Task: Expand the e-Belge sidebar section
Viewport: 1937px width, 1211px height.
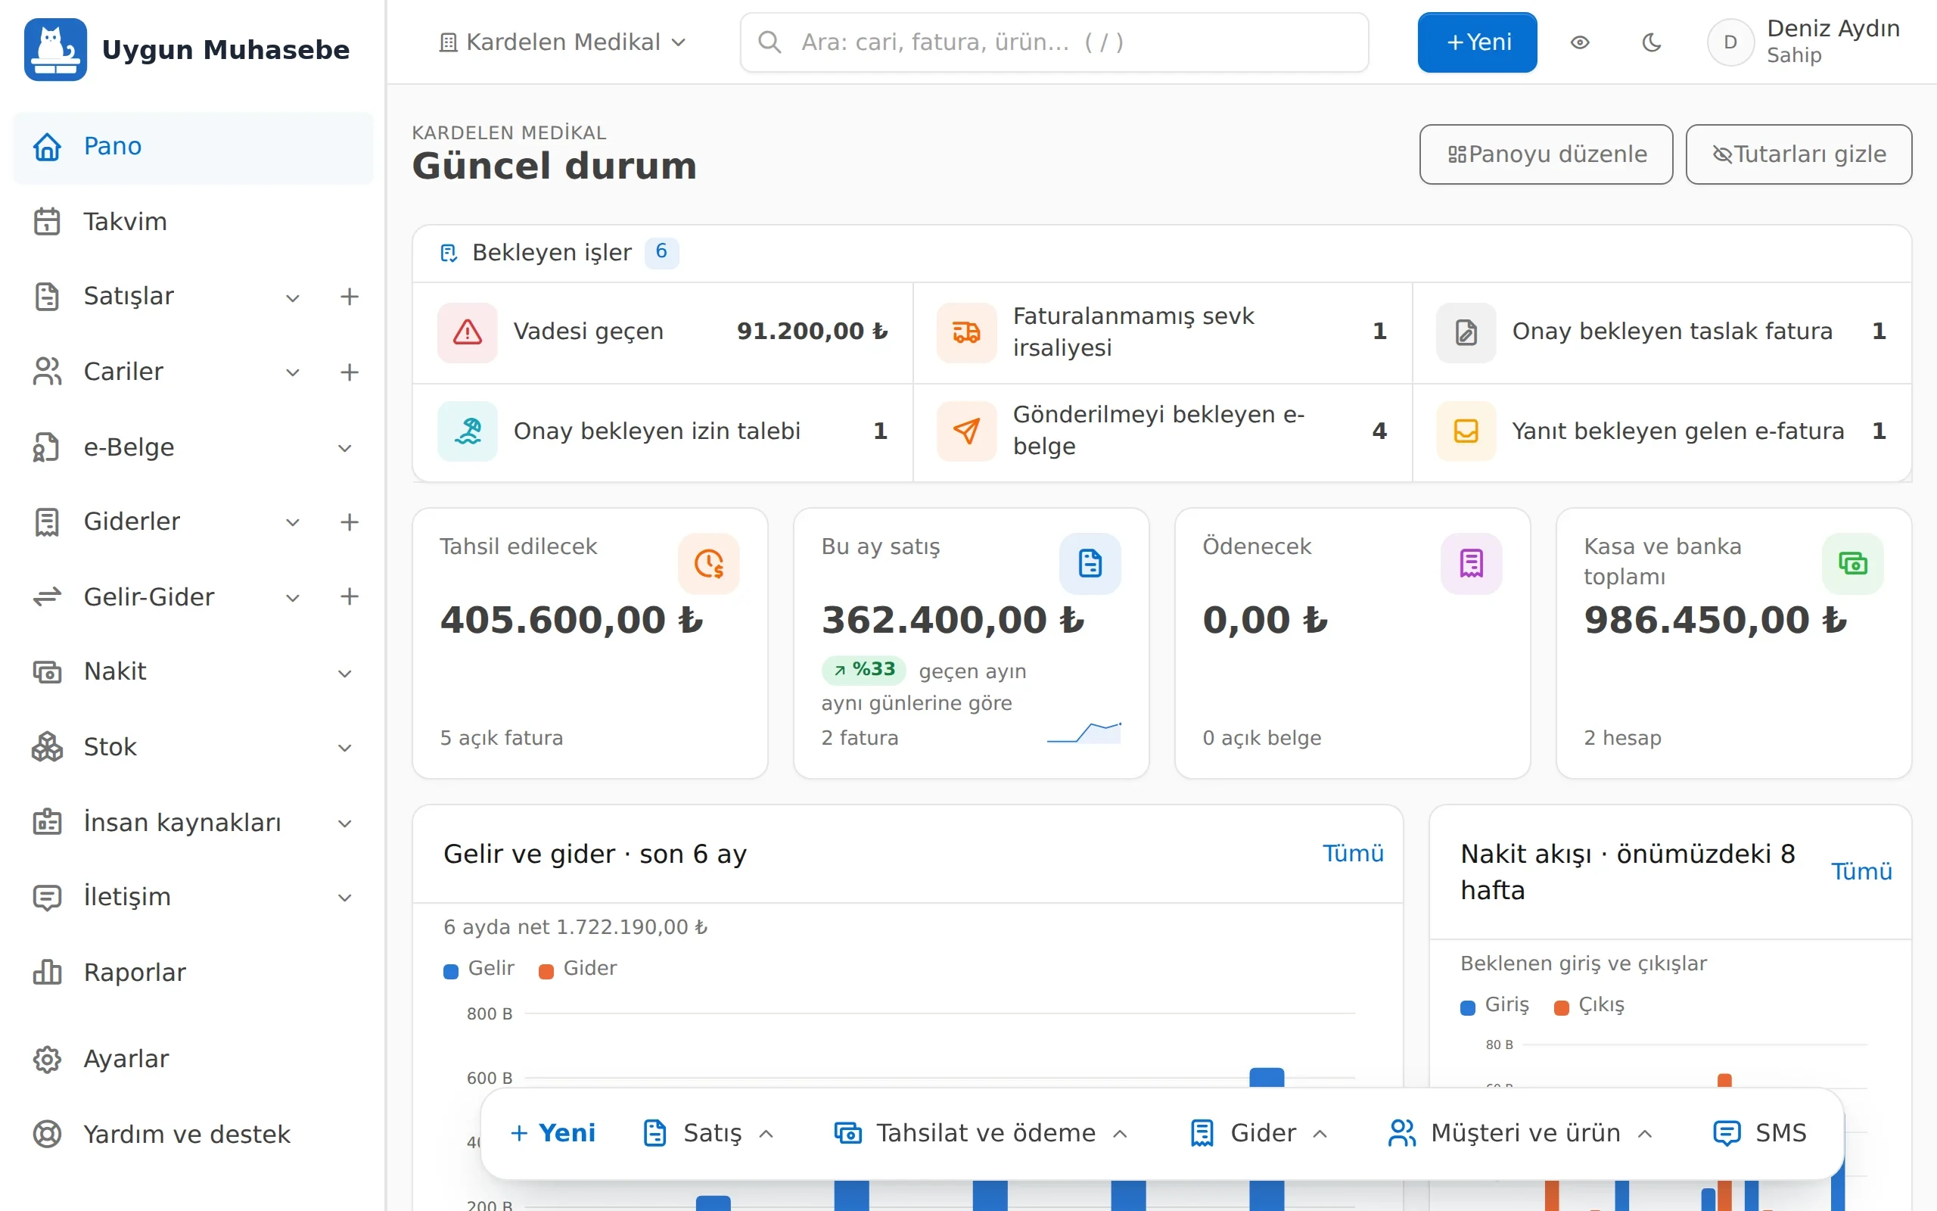Action: click(x=345, y=449)
